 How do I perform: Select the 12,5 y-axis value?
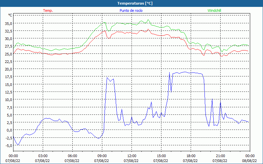[x=9, y=92]
